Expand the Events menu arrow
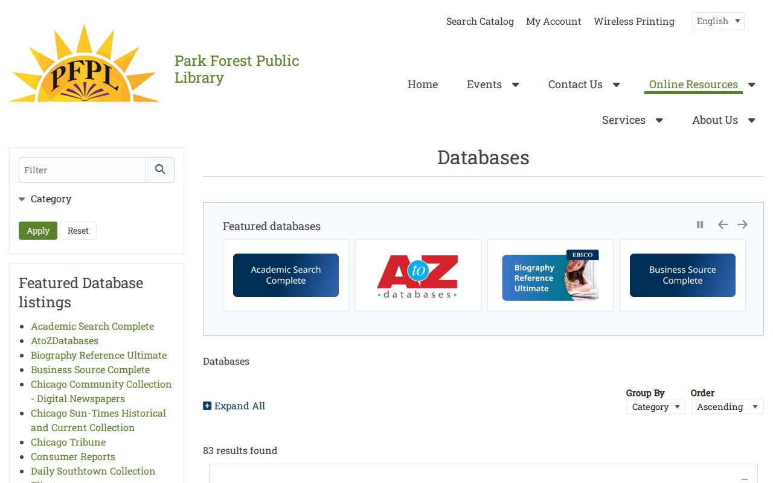The width and height of the screenshot is (773, 483). coord(515,85)
